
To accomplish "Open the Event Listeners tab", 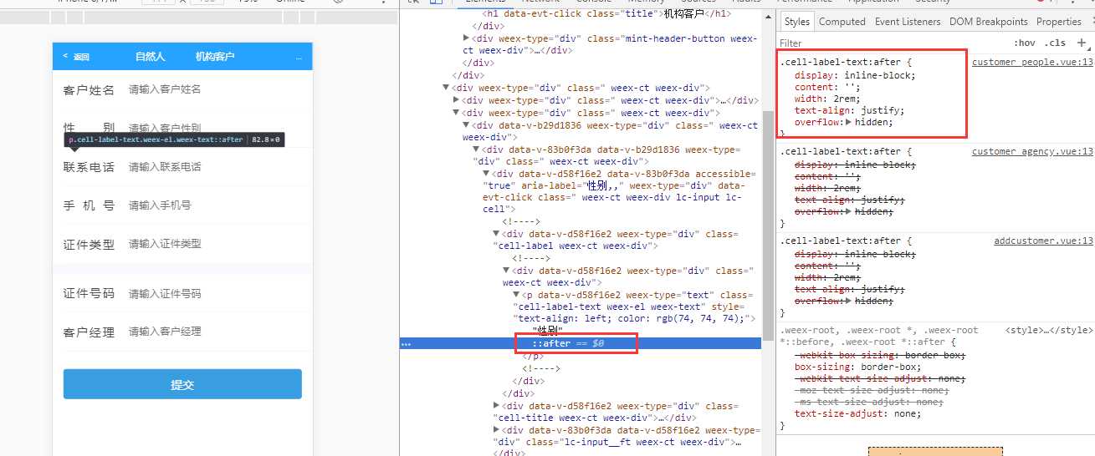I will coord(908,22).
